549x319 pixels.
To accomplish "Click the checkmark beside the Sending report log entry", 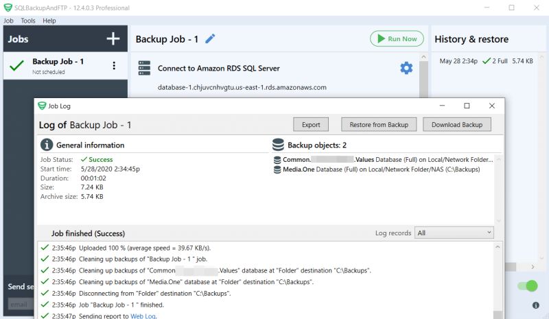I will tap(45, 316).
